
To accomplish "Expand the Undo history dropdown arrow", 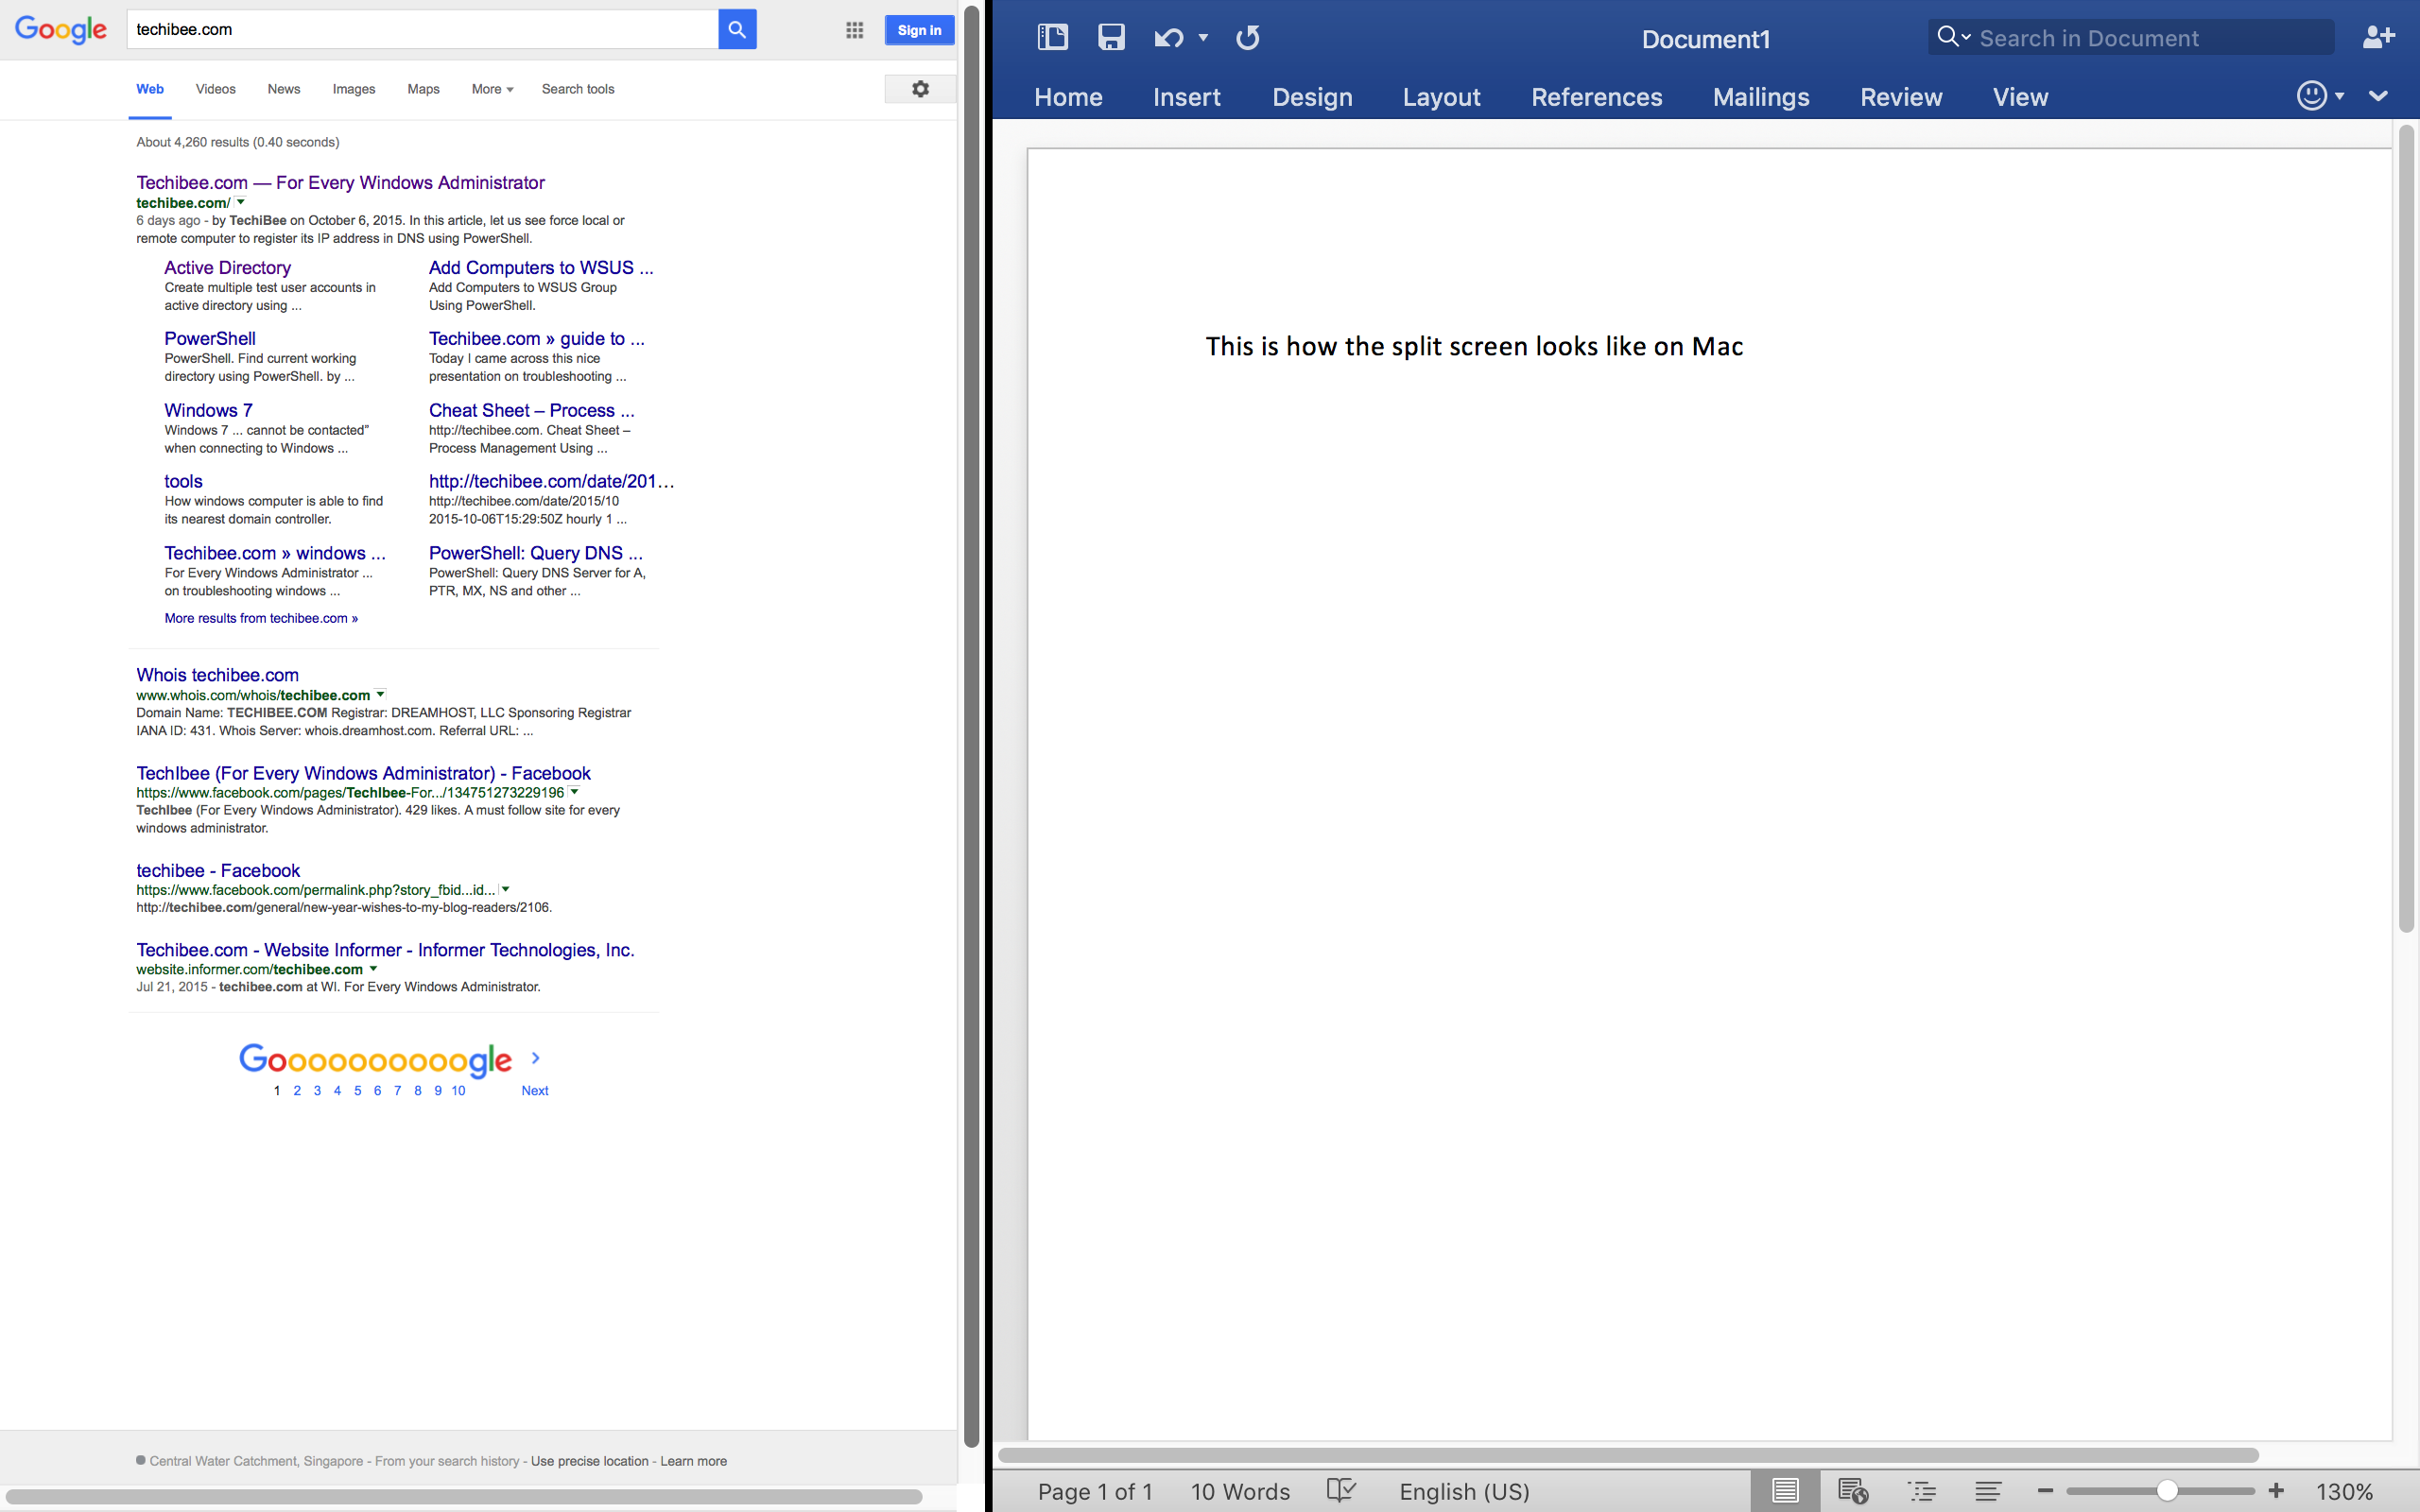I will [x=1203, y=38].
